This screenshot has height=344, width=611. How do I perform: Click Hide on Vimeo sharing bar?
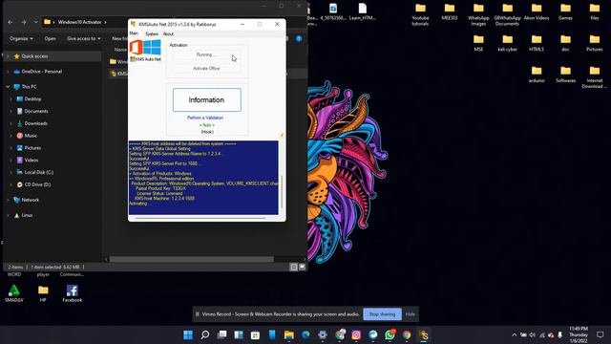pyautogui.click(x=410, y=314)
